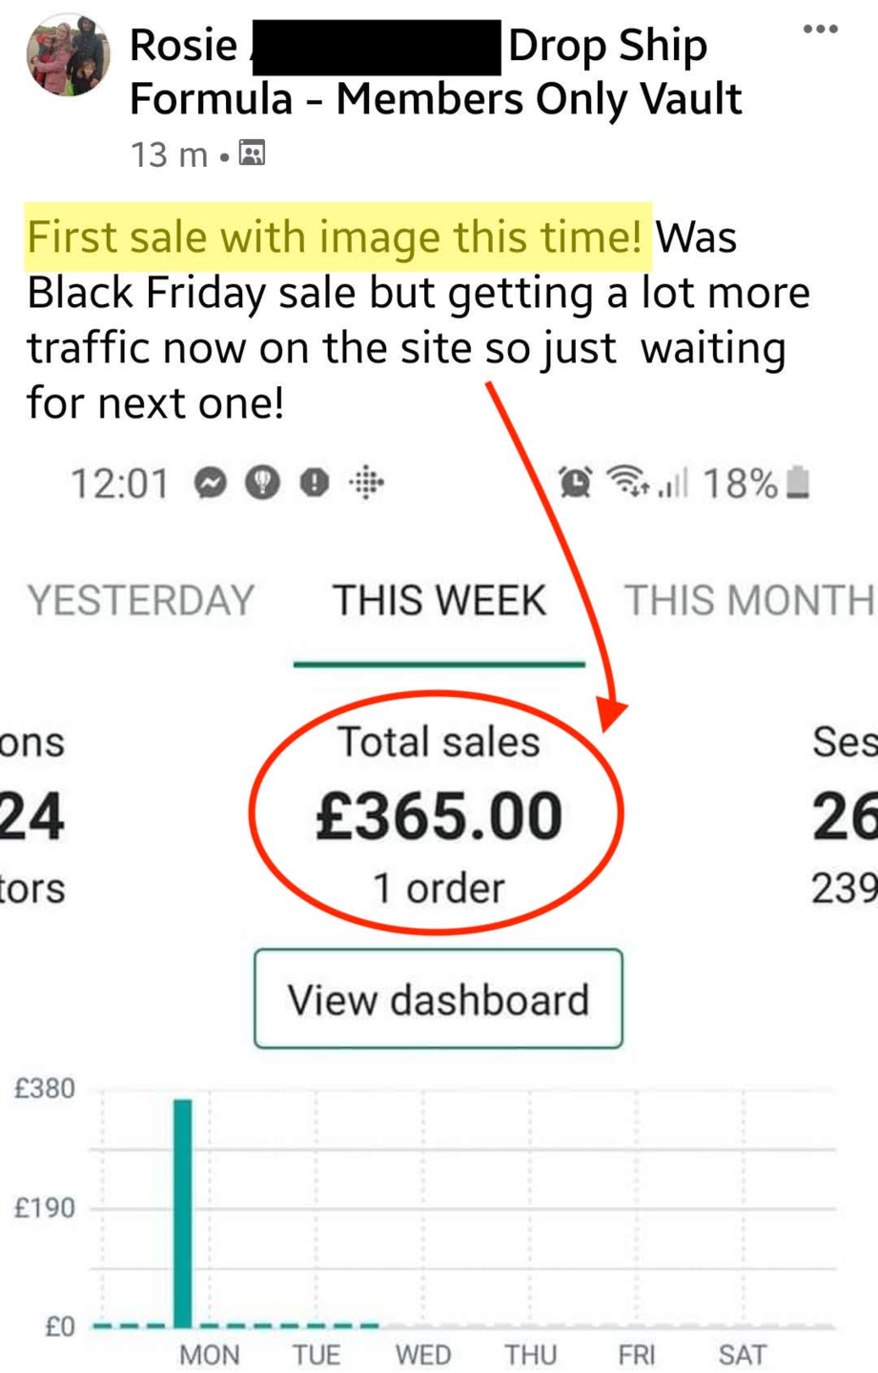This screenshot has width=878, height=1373.
Task: Click Rosie's name in the post header
Action: click(x=184, y=46)
